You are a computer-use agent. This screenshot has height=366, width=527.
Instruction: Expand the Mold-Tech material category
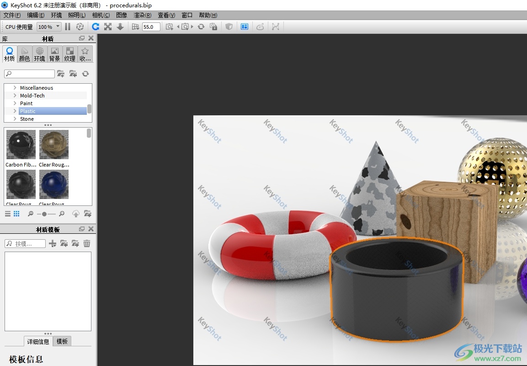tap(15, 96)
